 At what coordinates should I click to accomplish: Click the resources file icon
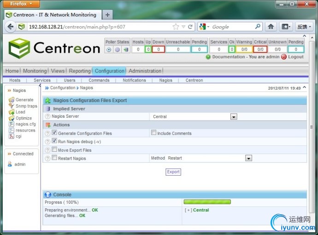[12, 130]
